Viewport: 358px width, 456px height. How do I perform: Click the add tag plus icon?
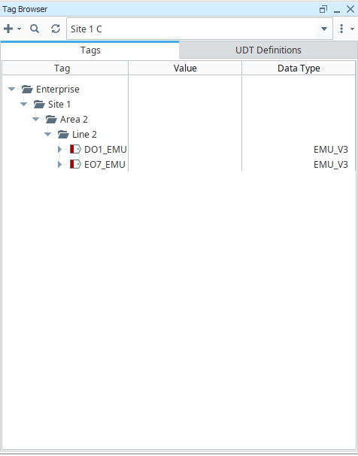point(8,29)
